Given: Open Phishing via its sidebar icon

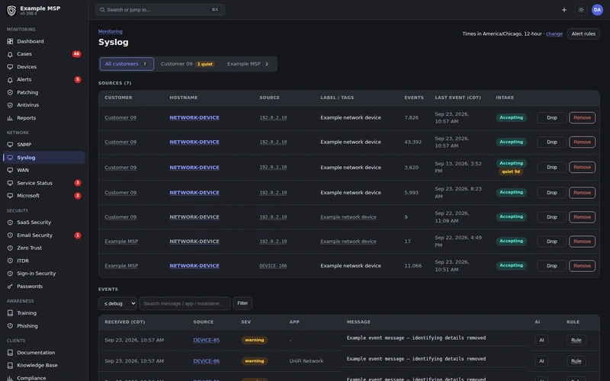Looking at the screenshot, I should 10,326.
